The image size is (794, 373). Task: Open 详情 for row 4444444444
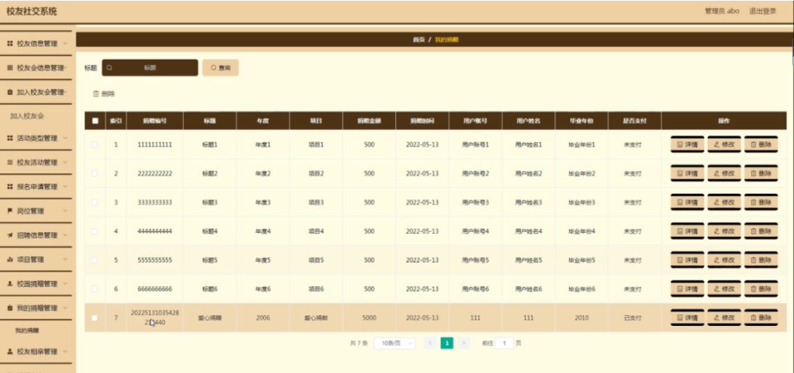click(x=687, y=231)
